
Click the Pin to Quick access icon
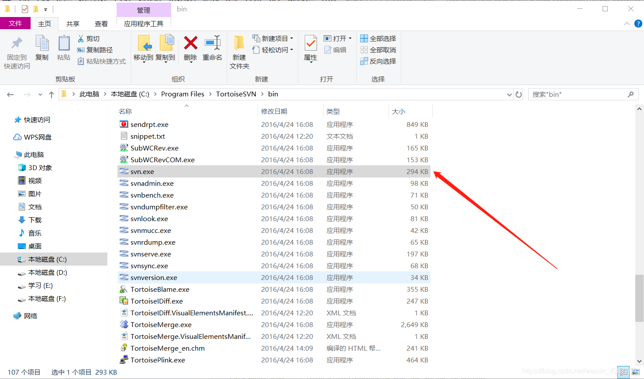(17, 43)
